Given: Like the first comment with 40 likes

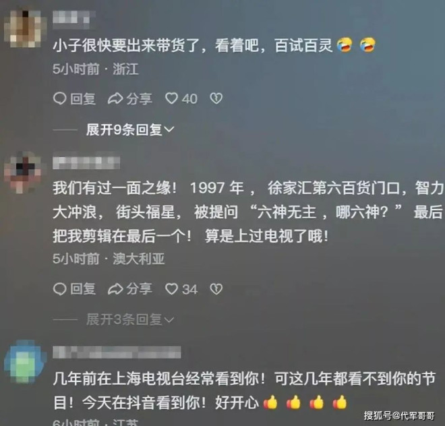Looking at the screenshot, I should tap(171, 98).
